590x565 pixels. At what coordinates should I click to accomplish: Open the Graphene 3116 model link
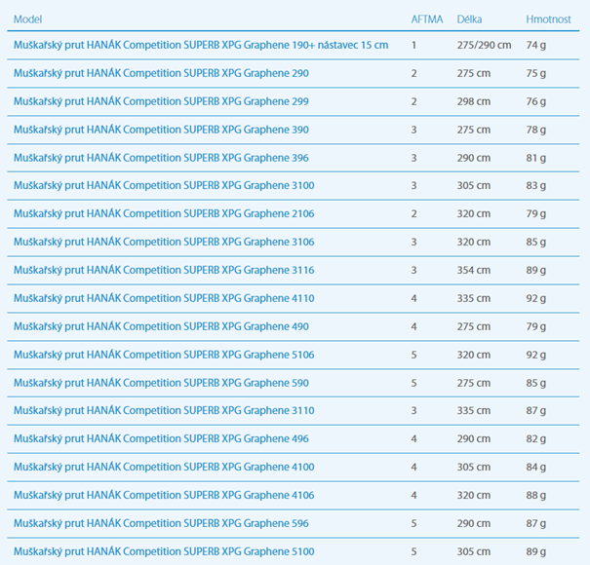164,271
